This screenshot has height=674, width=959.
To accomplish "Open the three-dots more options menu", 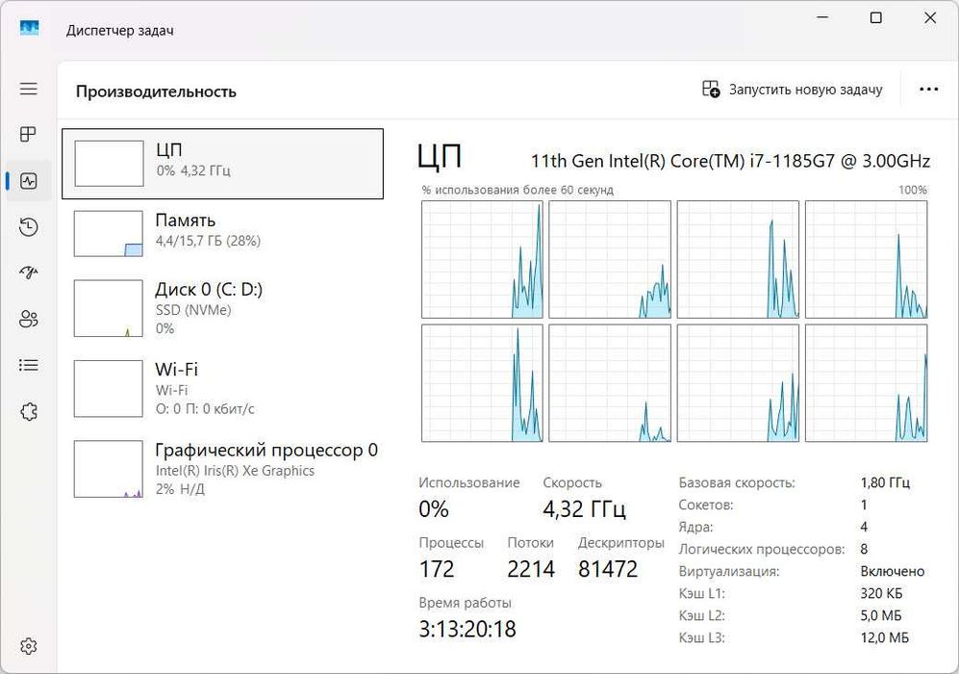I will tap(928, 90).
